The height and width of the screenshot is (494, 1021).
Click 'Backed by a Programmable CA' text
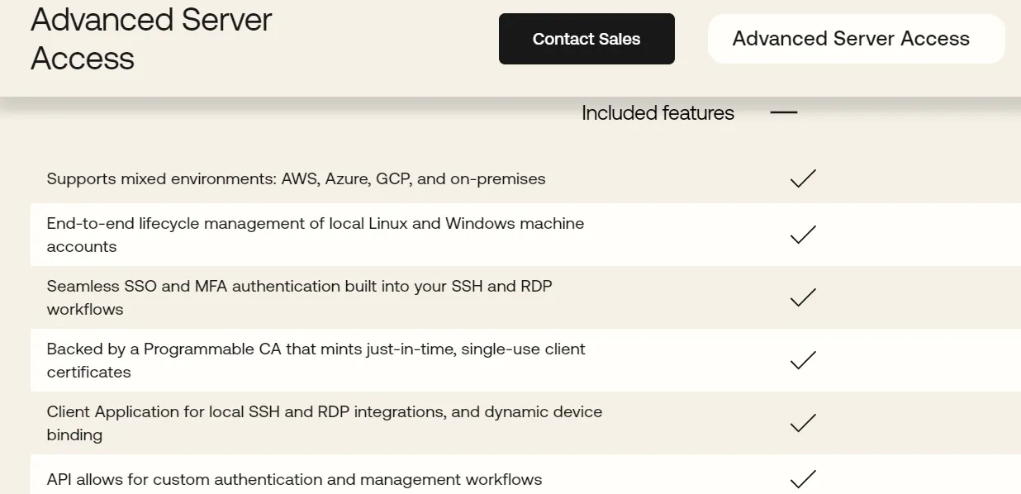(316, 349)
